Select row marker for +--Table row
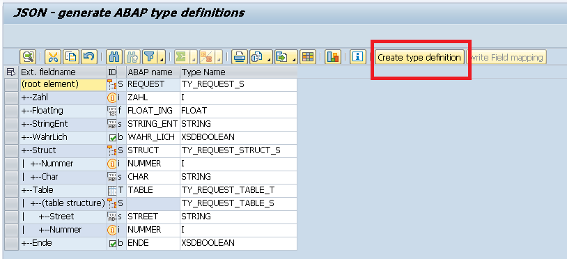Viewport: 567px width, 259px height. (x=12, y=190)
